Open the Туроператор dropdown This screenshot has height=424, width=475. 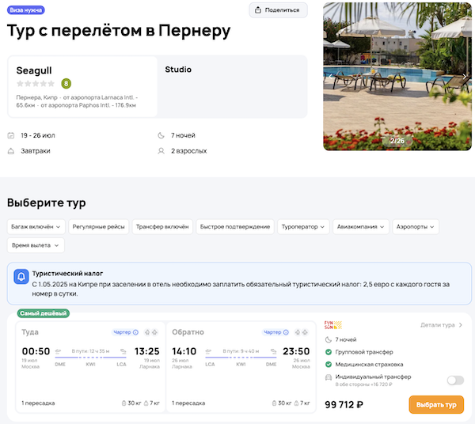[x=302, y=226]
